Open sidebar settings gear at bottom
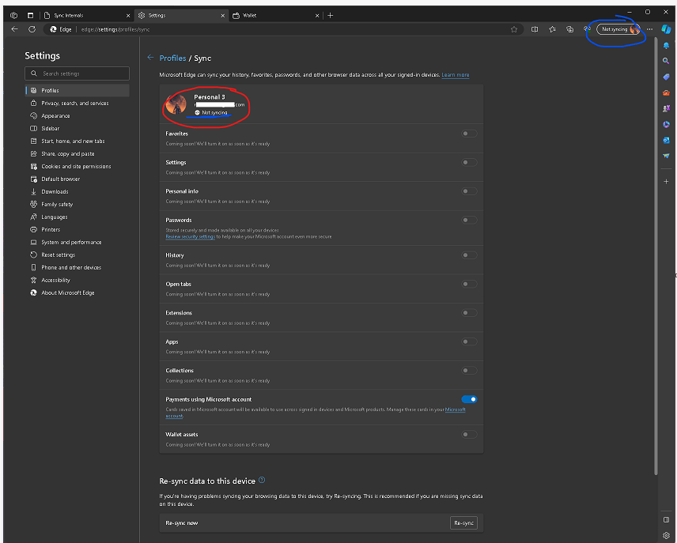Viewport: 677px width, 543px height. click(666, 535)
